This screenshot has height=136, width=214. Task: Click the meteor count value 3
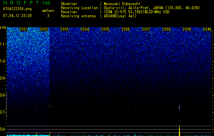coord(48,16)
